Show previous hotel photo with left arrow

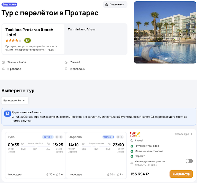tap(137, 32)
